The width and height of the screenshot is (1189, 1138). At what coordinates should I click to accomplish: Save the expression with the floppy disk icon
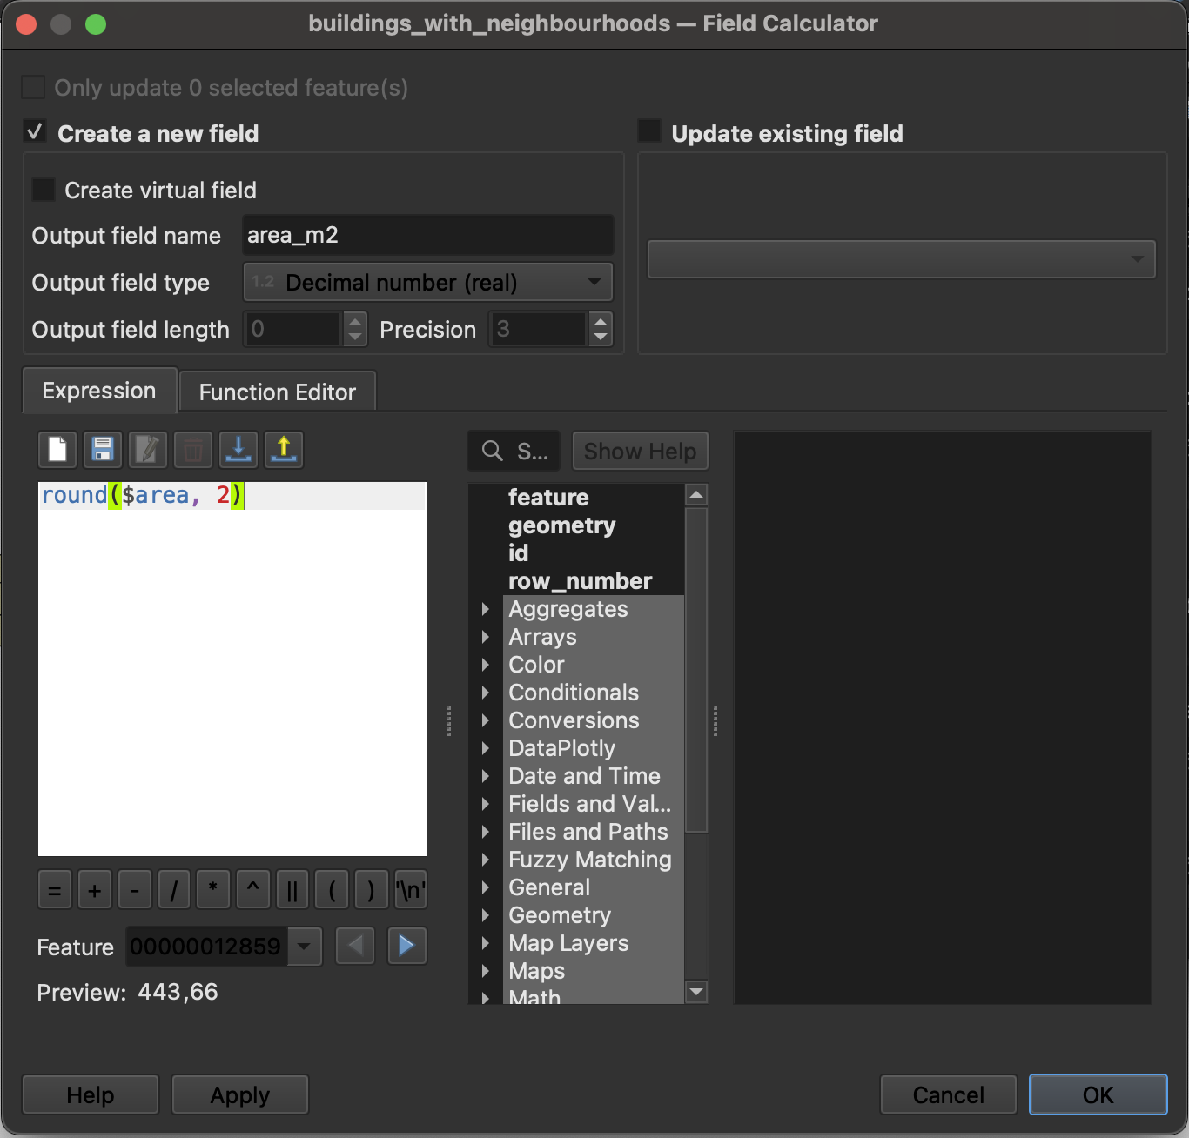(103, 450)
